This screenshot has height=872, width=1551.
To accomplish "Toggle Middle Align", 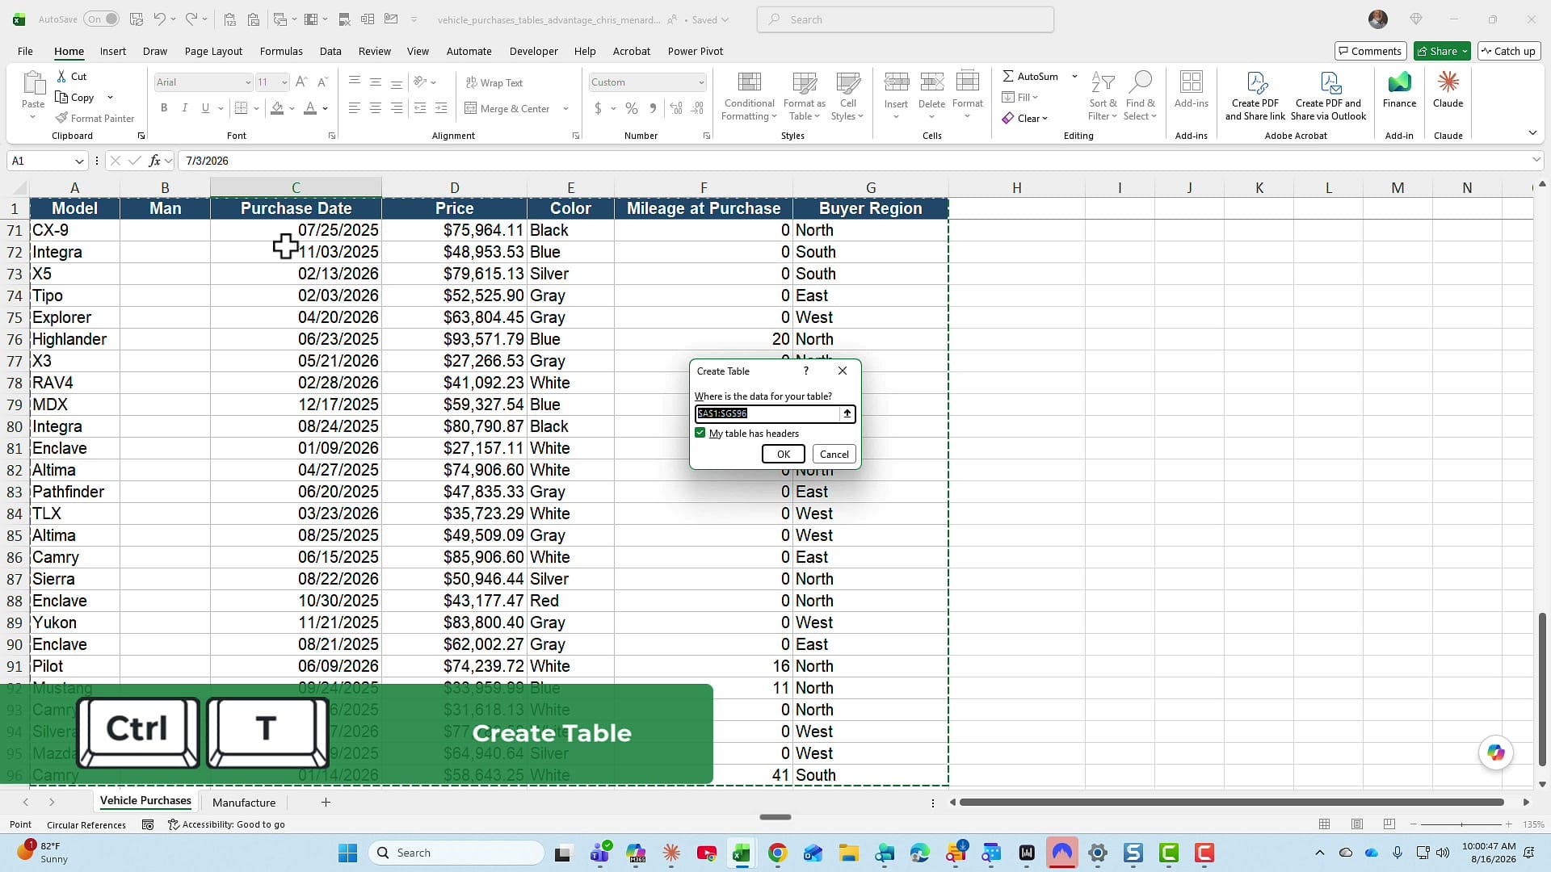I will click(376, 82).
